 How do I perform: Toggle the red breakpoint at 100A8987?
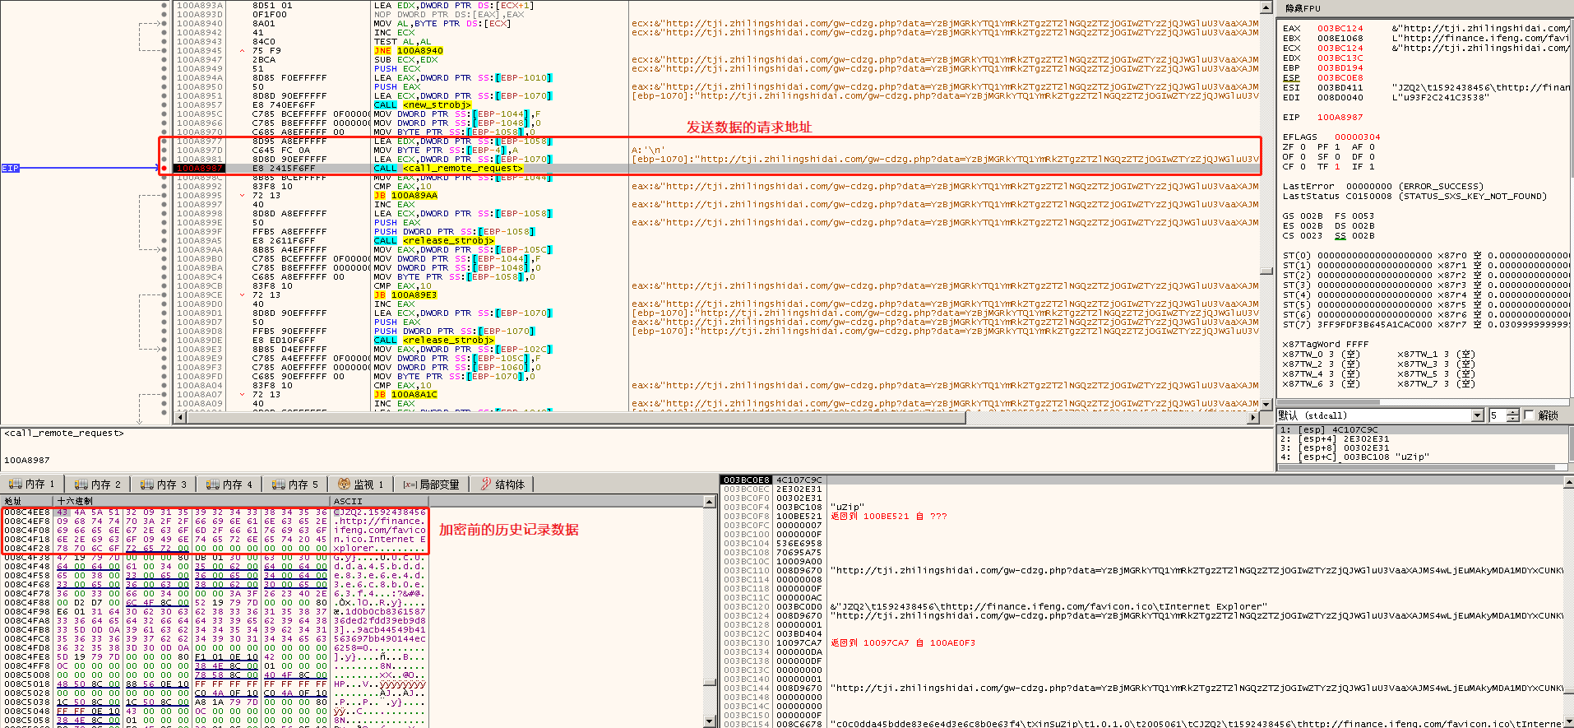pos(164,169)
